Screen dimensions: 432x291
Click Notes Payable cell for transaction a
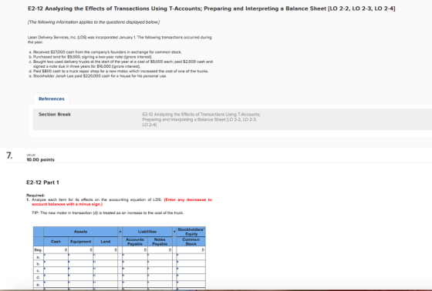point(160,257)
